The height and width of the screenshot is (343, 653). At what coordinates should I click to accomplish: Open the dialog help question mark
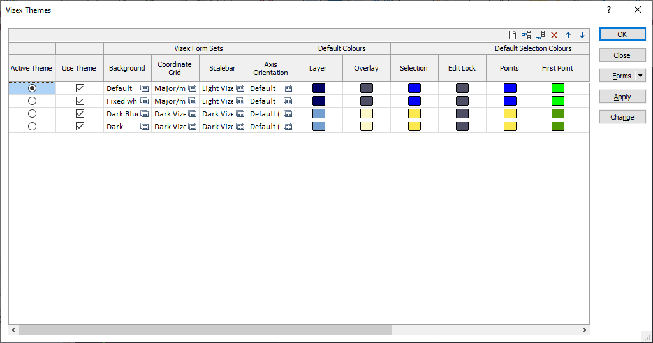click(609, 10)
